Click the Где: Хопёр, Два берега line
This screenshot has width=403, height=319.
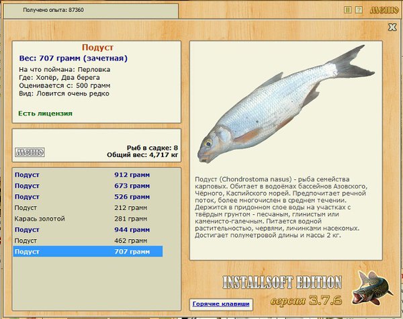[x=59, y=78]
